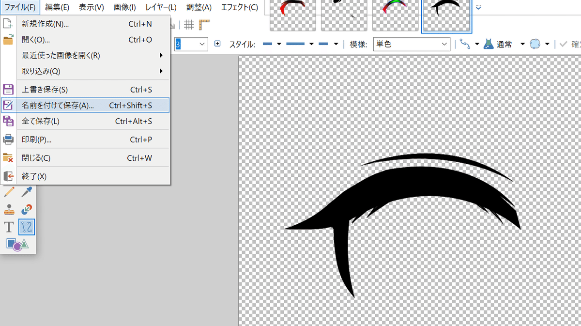Click the plus button to increase brush width
Image resolution: width=581 pixels, height=326 pixels.
(217, 44)
